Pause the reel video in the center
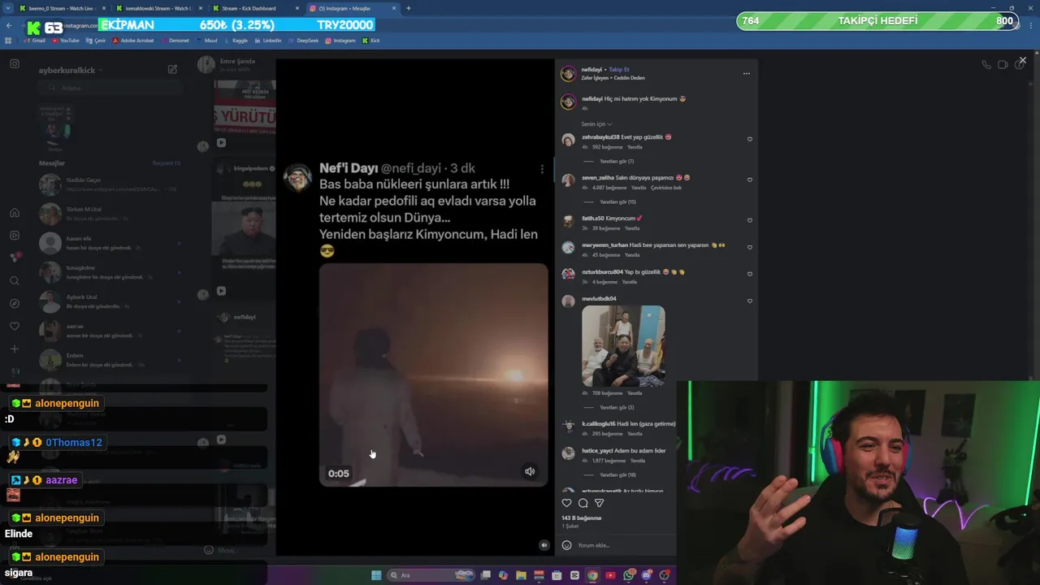Screen dimensions: 1040x585 (433, 375)
